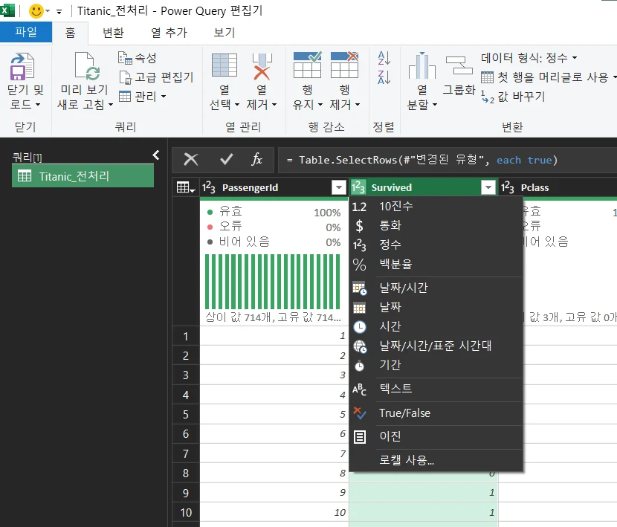Screen dimensions: 617x527
Task: Cancel formula edit with the X button
Action: [x=191, y=159]
